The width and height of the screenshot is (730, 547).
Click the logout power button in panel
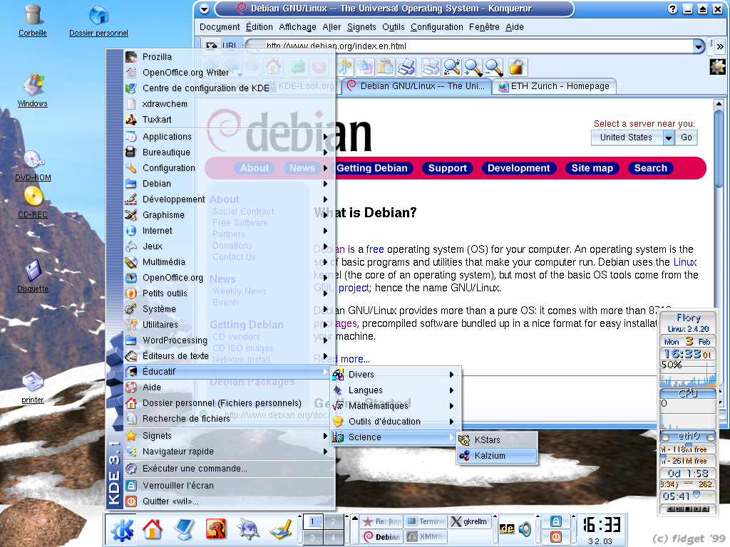click(x=555, y=537)
